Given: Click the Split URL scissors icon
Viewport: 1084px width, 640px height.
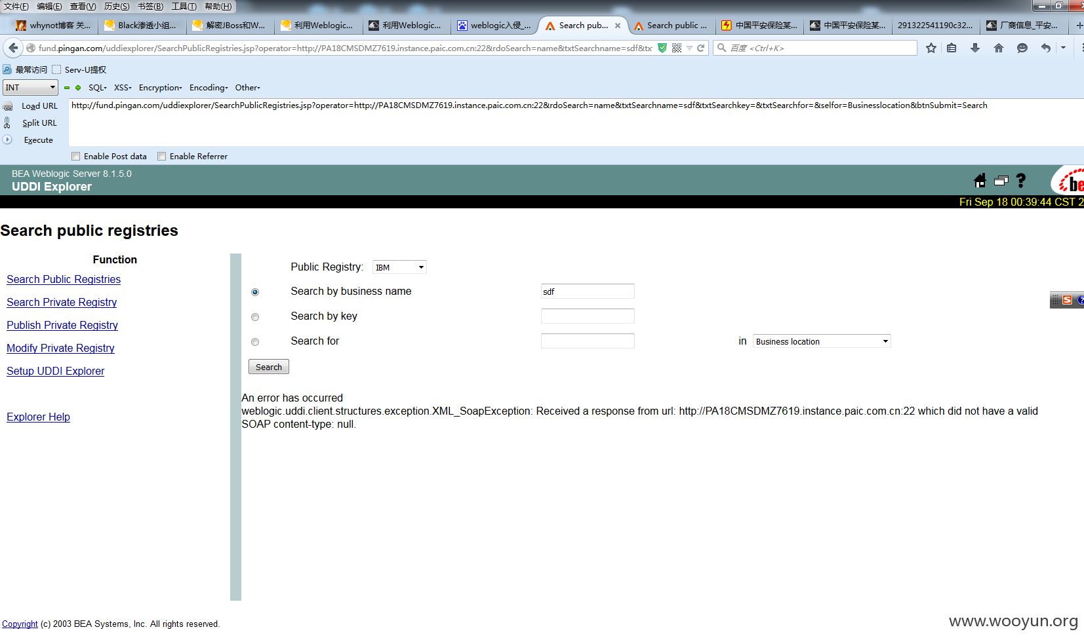Looking at the screenshot, I should click(x=7, y=122).
